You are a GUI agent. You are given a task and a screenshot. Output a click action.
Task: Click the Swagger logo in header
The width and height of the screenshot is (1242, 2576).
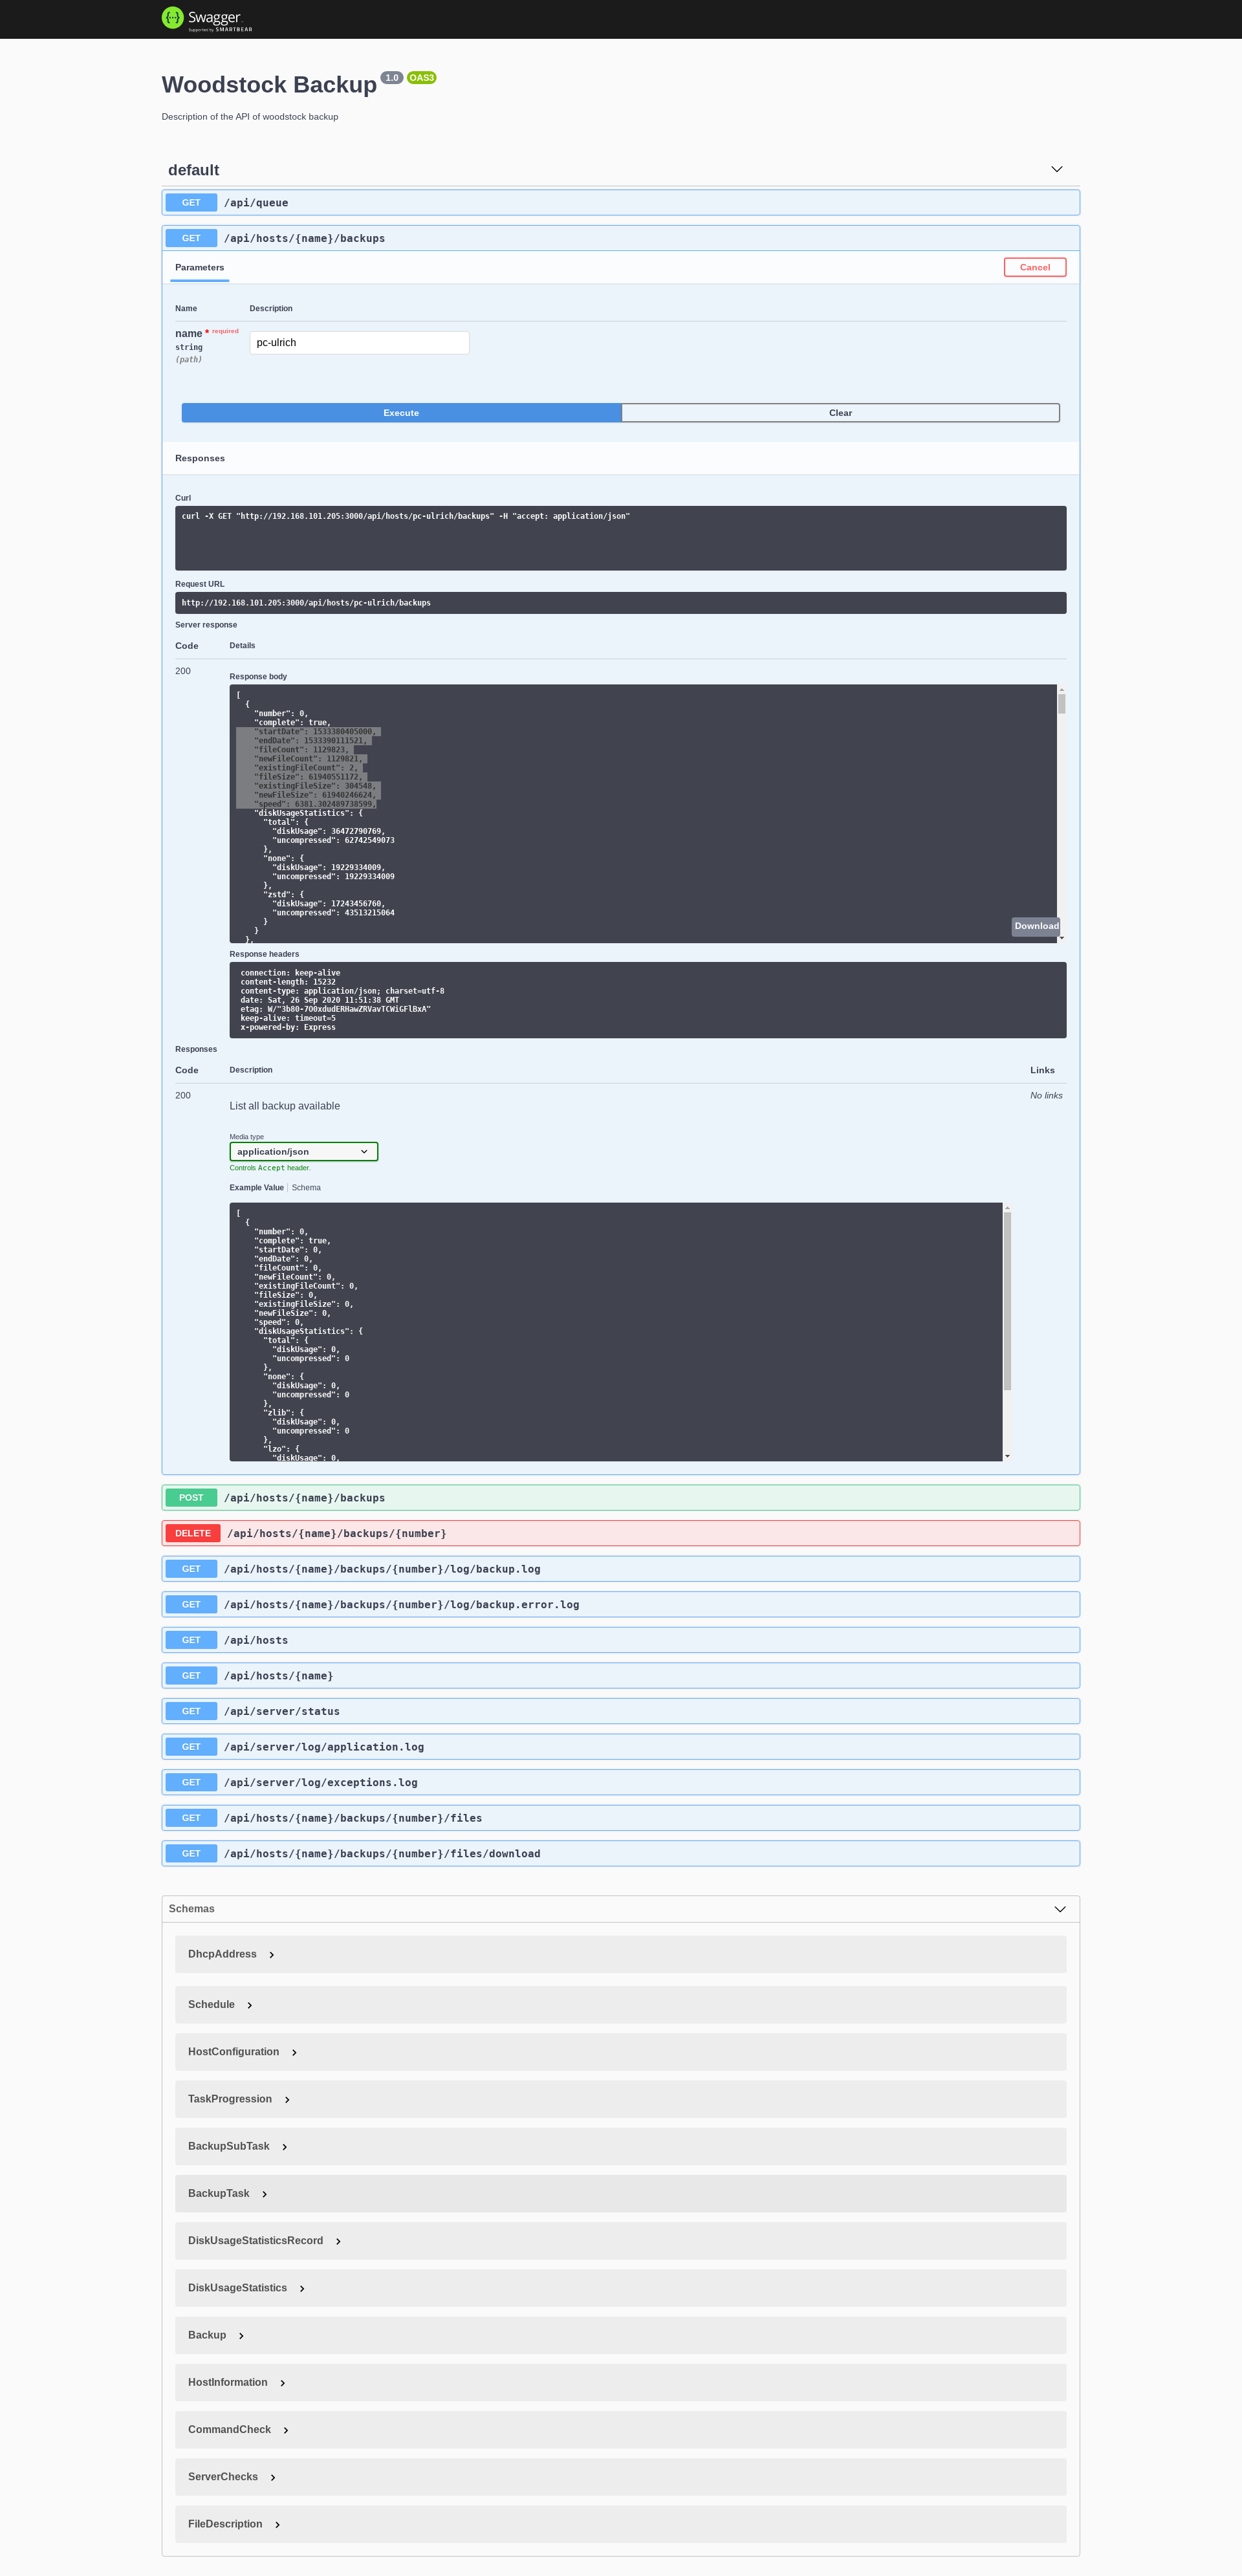[x=207, y=19]
